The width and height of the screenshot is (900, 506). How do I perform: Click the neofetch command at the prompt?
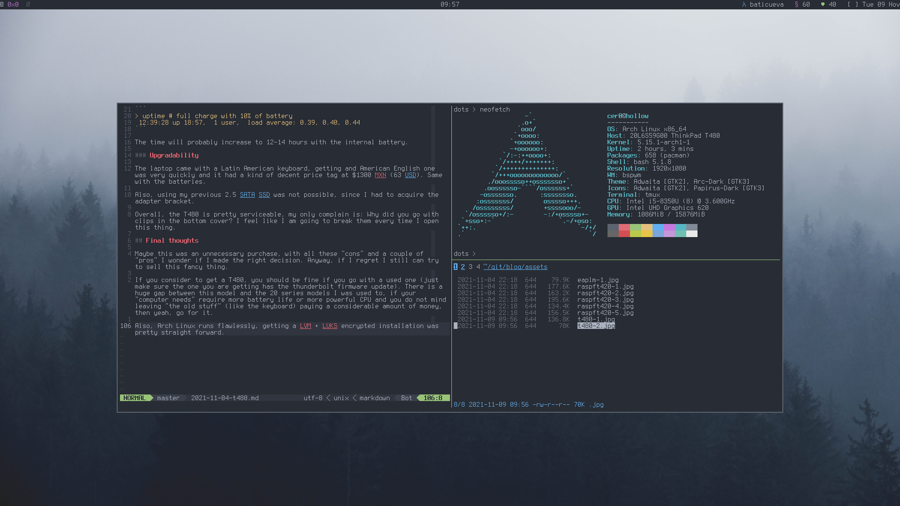click(495, 109)
